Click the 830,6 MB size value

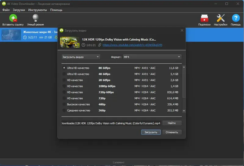click(x=173, y=92)
